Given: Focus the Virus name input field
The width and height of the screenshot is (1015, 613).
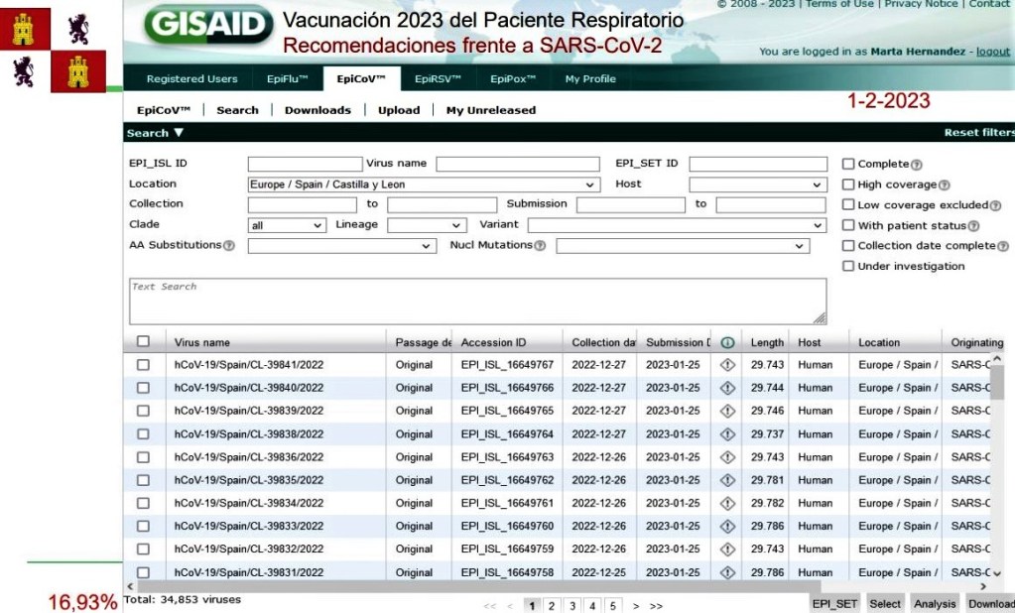Looking at the screenshot, I should 518,164.
